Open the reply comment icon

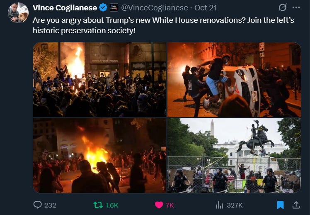coord(37,205)
